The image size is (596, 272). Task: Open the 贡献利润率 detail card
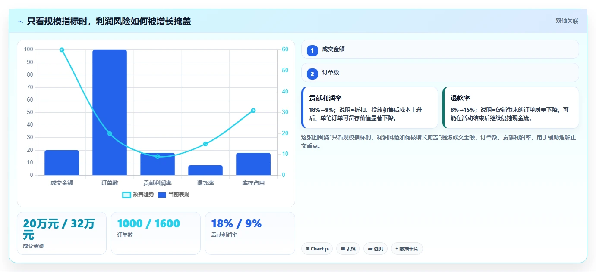[x=369, y=108]
